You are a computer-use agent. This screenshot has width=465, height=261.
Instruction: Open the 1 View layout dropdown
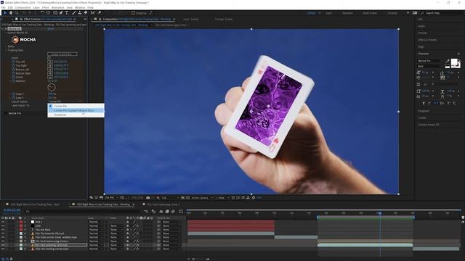[222, 198]
